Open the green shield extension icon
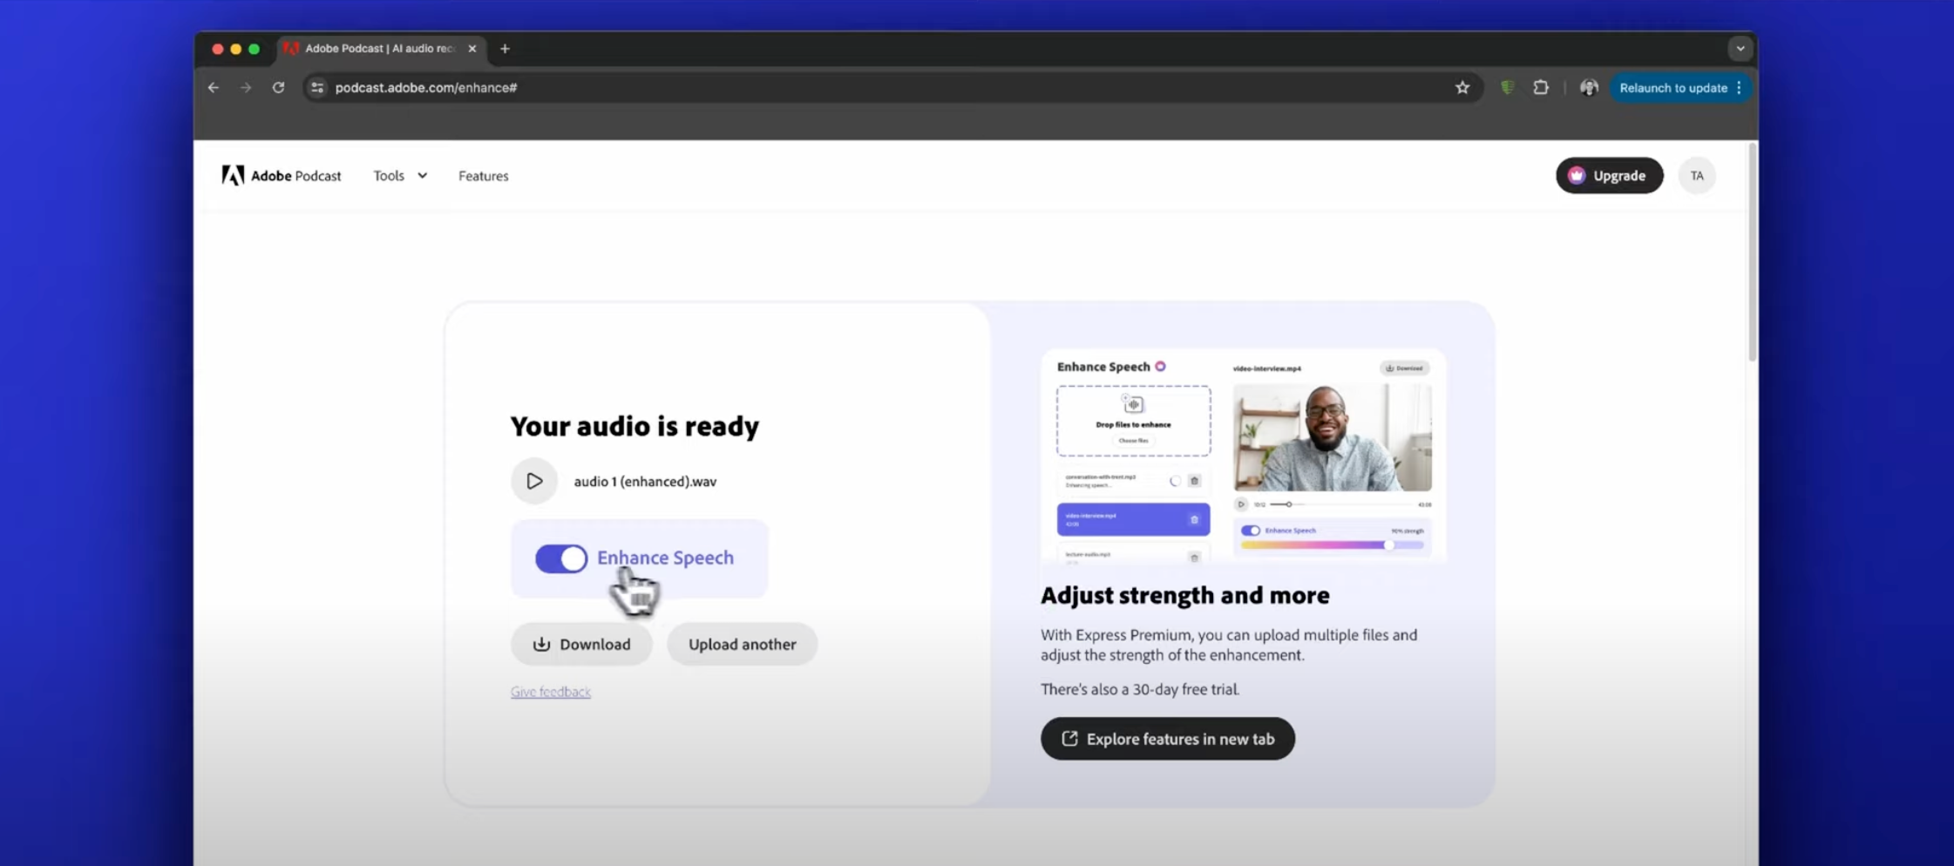The height and width of the screenshot is (866, 1954). (1507, 87)
